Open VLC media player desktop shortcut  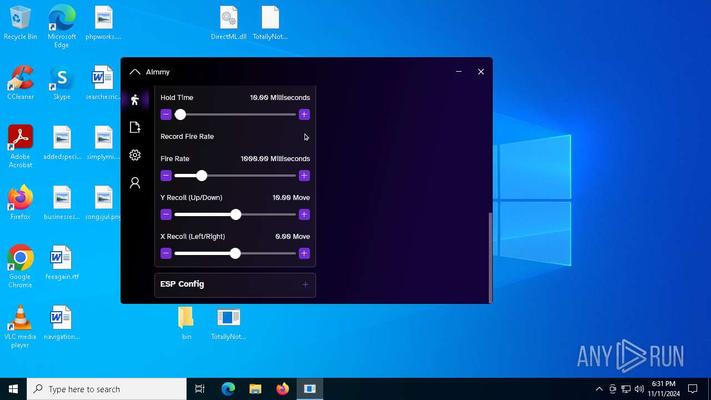tap(21, 327)
